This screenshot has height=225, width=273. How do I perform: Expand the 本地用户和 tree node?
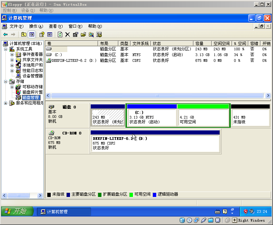12,66
